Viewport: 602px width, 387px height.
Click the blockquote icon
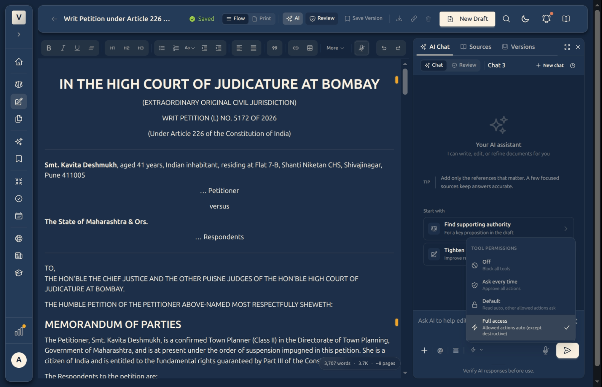point(275,48)
